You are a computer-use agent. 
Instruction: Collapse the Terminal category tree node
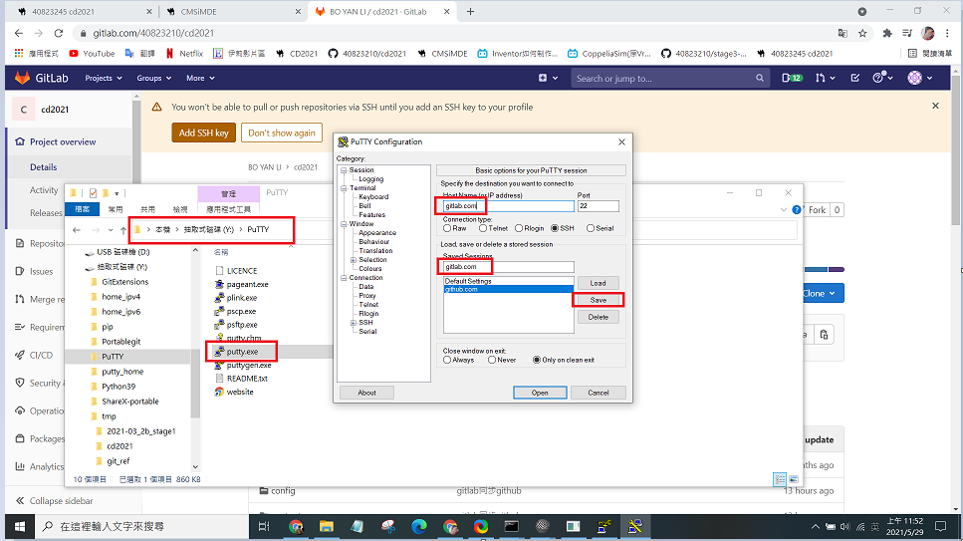pos(344,188)
